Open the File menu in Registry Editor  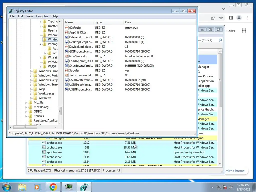coord(12,16)
